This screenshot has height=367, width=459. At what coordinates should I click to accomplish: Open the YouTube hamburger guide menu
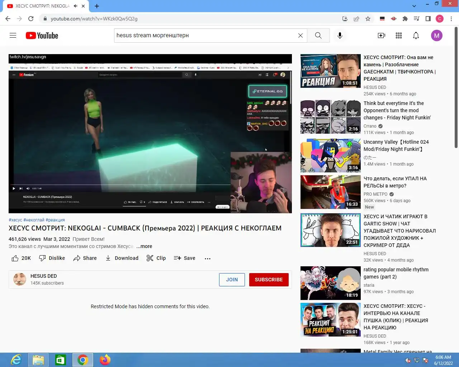pyautogui.click(x=13, y=35)
